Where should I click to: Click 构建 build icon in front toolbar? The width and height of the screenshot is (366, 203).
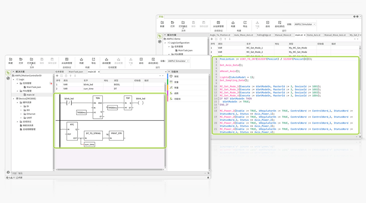tap(82, 59)
